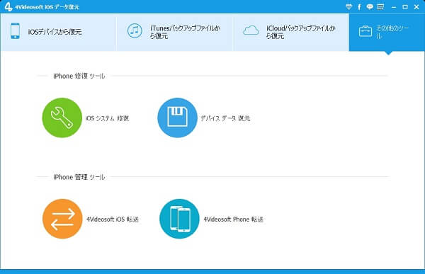Open the iOS システム 修復 wrench icon

point(62,118)
